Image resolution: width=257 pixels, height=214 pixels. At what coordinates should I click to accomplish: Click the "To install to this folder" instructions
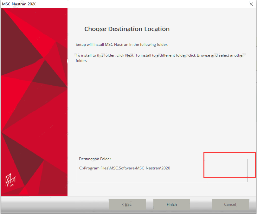click(160, 58)
